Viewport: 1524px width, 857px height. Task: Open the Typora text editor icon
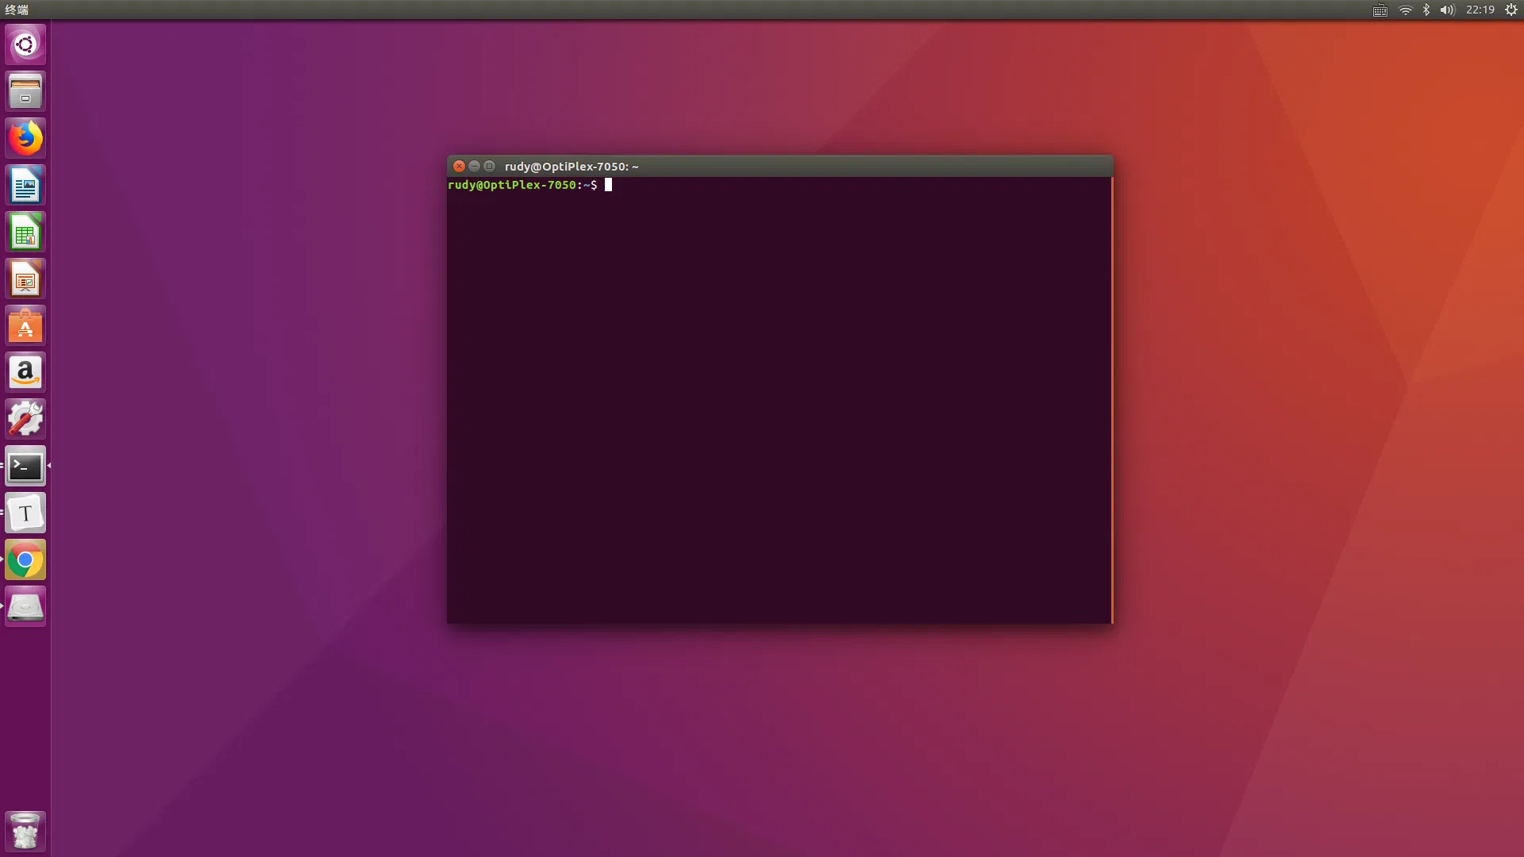click(25, 513)
